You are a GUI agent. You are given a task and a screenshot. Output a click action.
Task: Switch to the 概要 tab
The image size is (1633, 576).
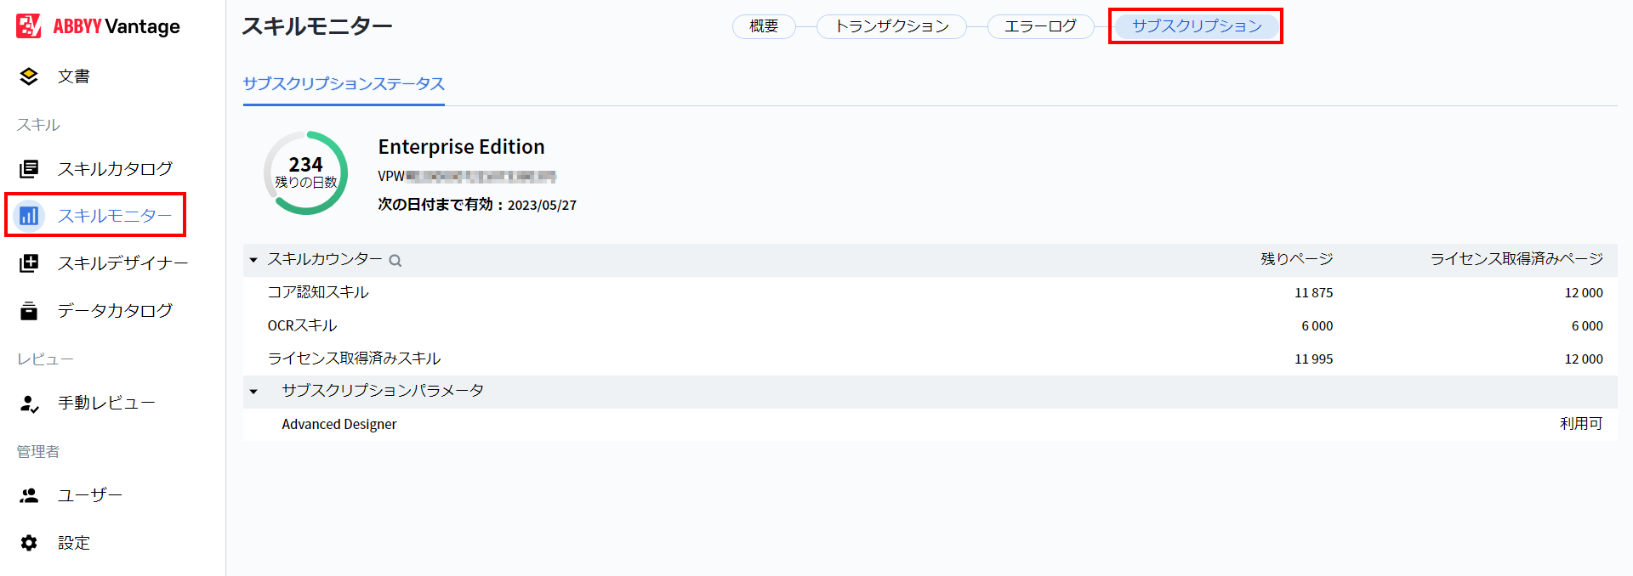[x=764, y=26]
